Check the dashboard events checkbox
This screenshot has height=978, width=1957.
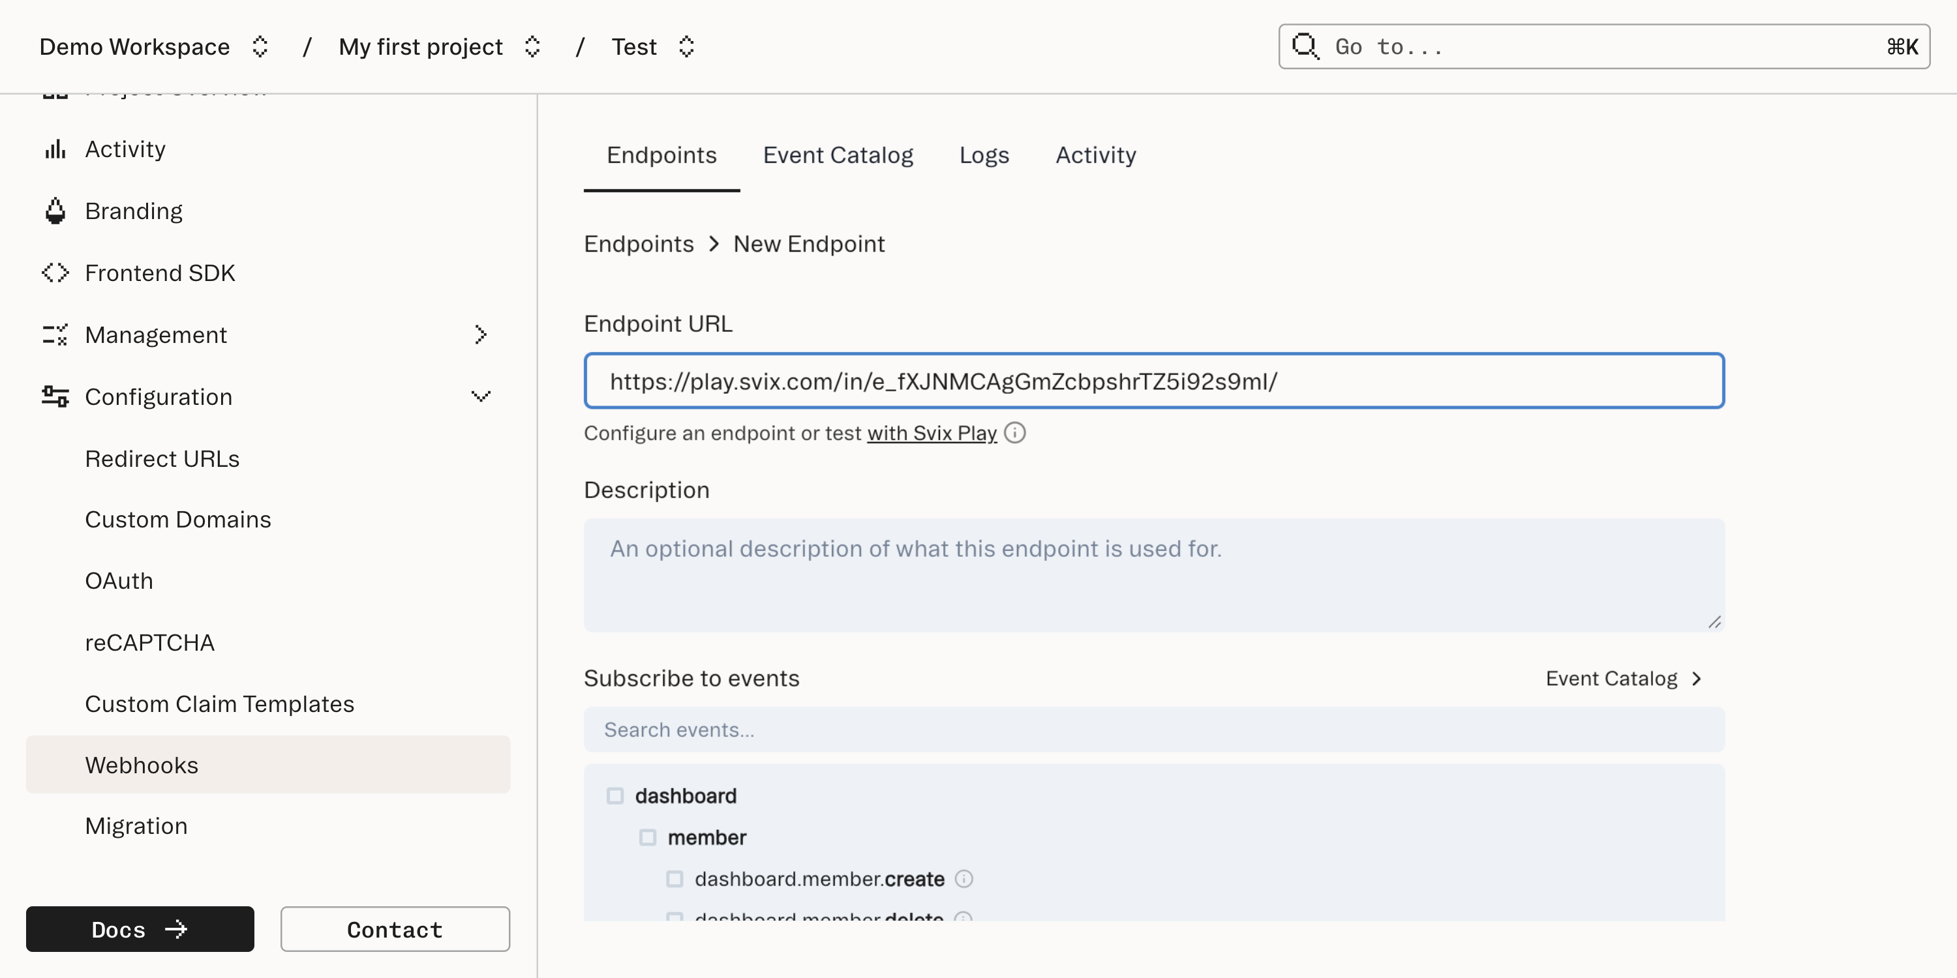(x=614, y=795)
